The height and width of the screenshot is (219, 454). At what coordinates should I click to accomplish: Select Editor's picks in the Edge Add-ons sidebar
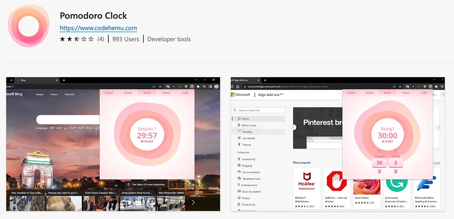248,125
